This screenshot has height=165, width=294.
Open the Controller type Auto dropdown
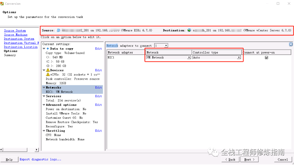tap(239, 57)
